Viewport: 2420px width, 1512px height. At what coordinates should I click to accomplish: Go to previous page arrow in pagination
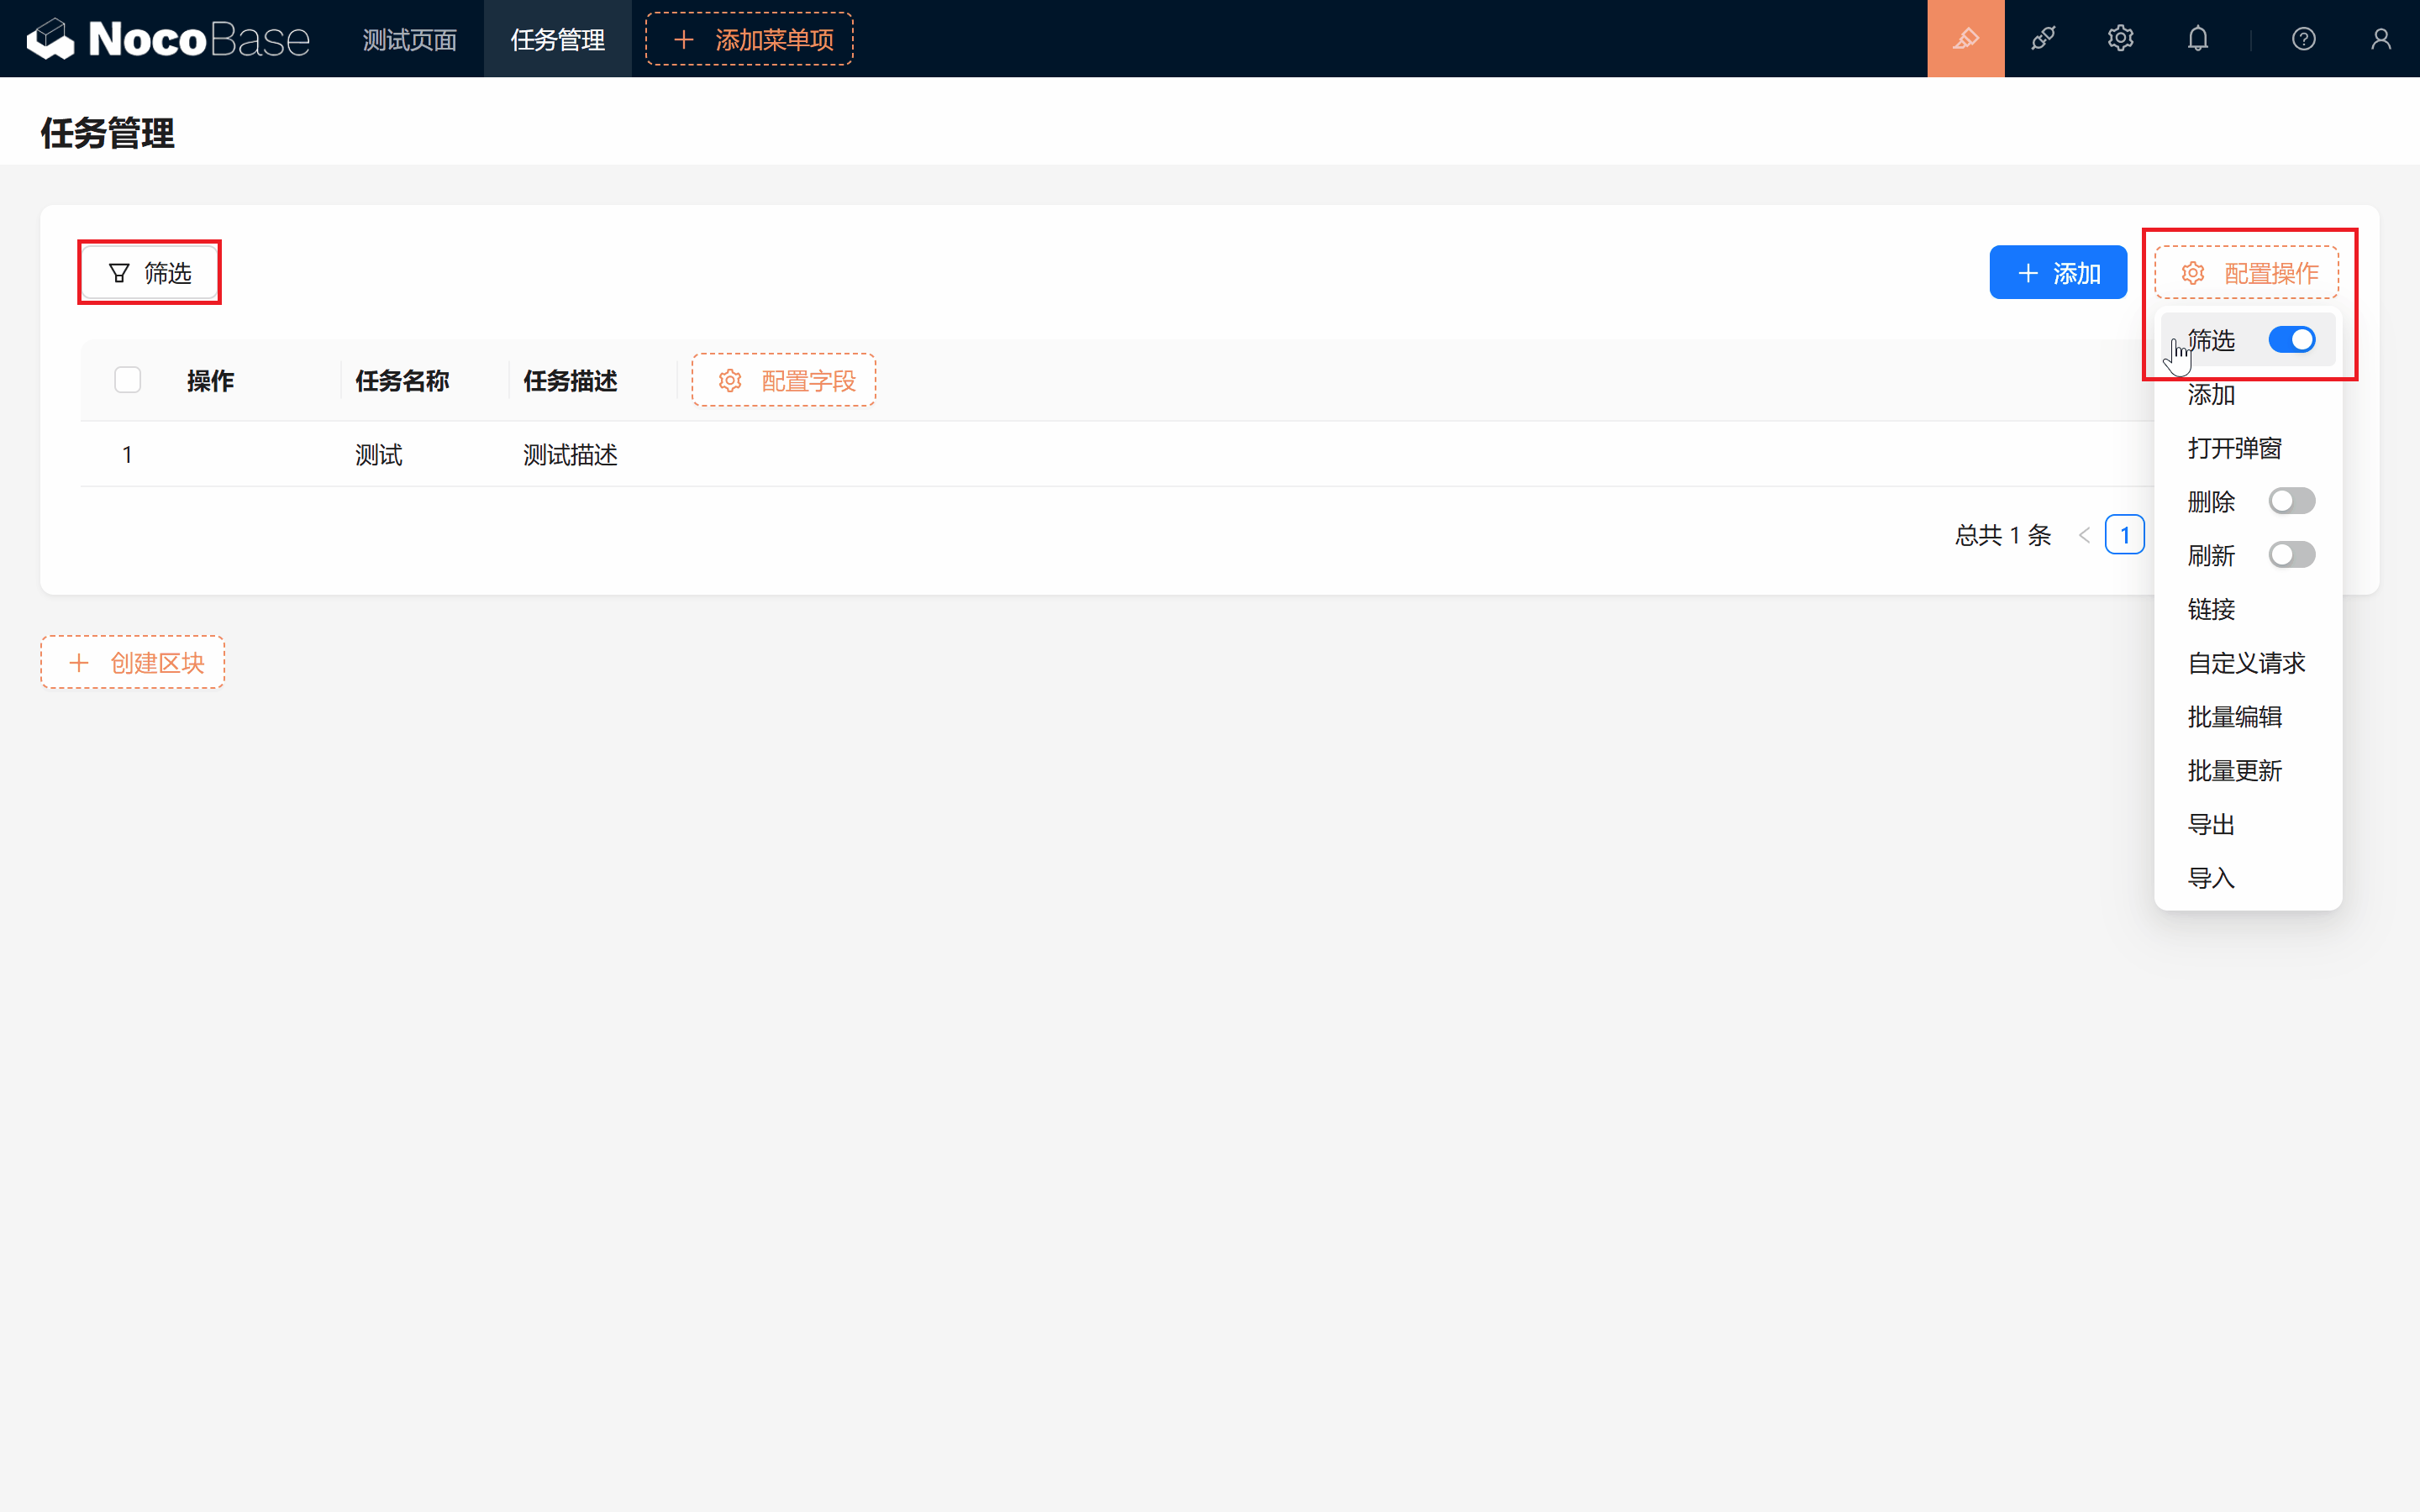point(2084,535)
